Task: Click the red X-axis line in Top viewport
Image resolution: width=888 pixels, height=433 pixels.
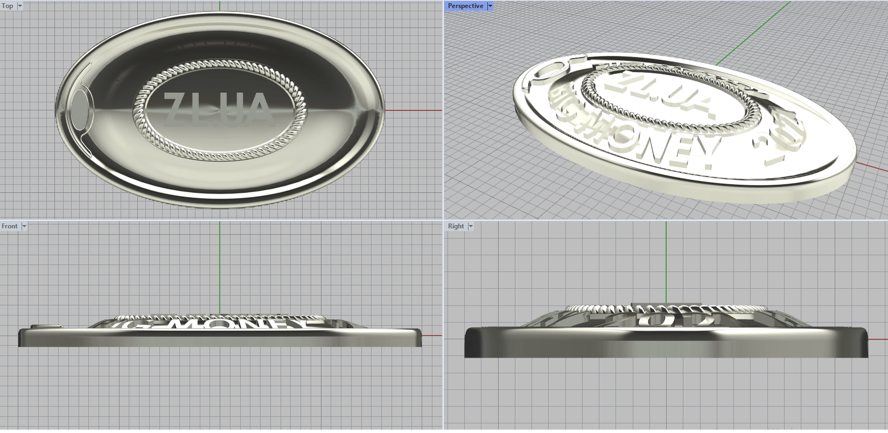Action: point(413,110)
